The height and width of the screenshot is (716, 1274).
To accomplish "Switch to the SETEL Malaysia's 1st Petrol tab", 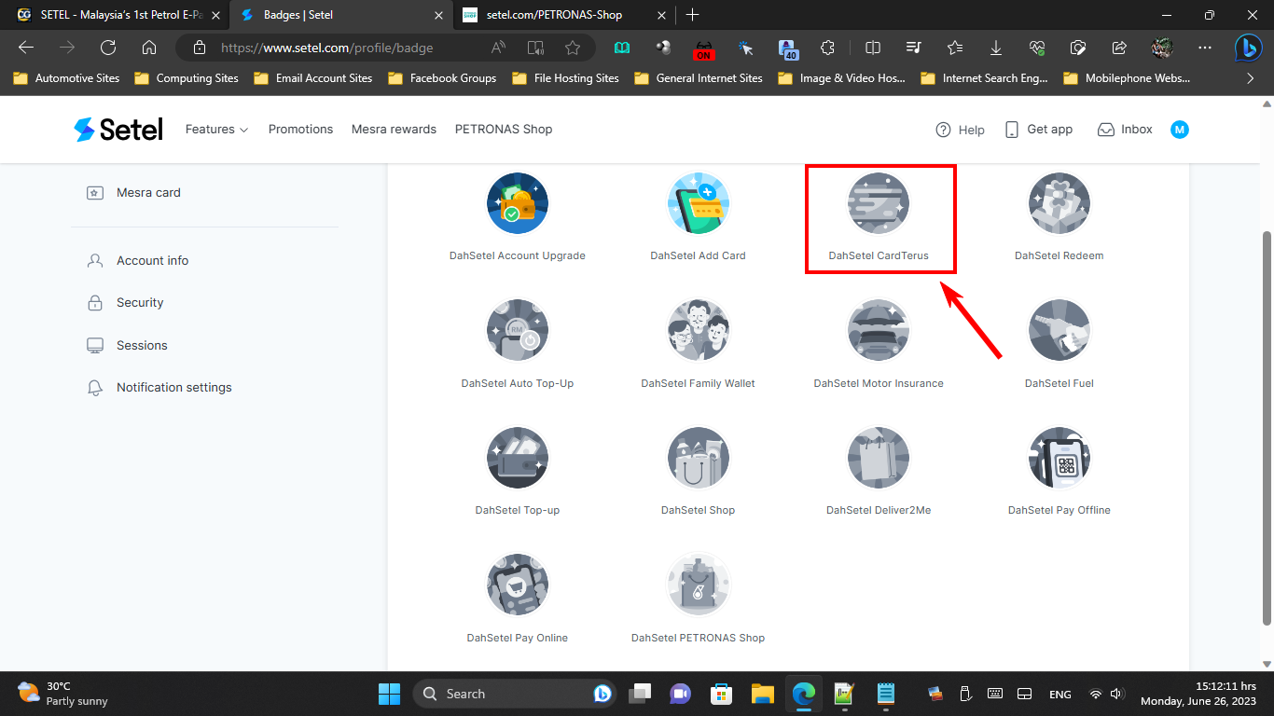I will pyautogui.click(x=117, y=15).
